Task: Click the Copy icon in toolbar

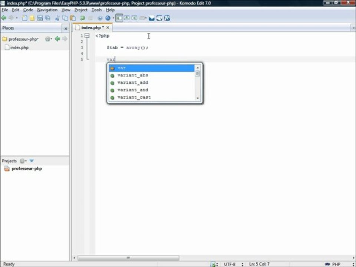Action: pos(65,18)
